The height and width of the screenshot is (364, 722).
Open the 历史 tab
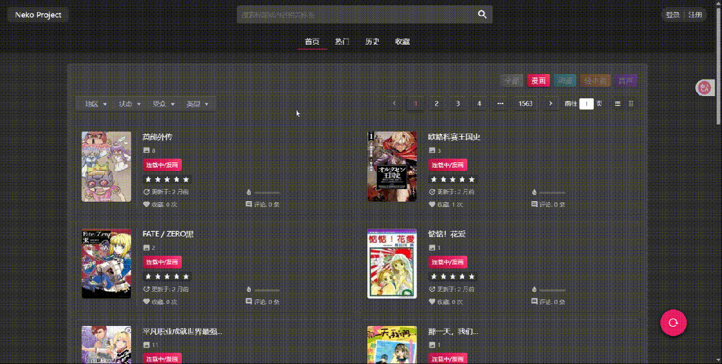(x=372, y=41)
